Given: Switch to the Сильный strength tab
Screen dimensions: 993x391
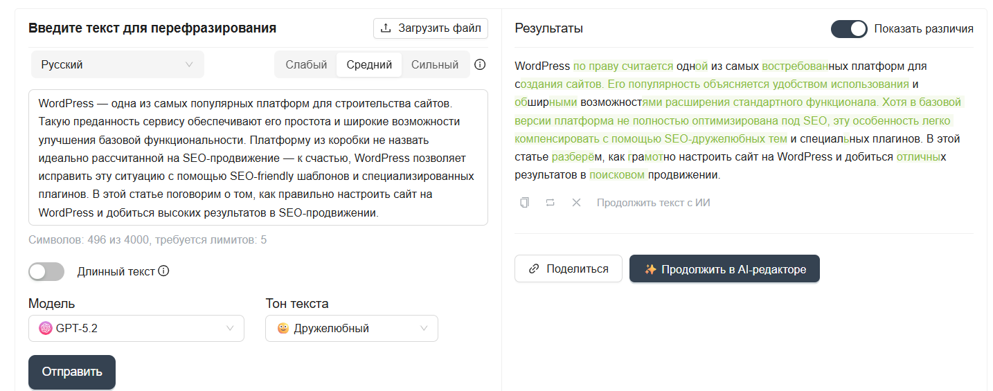Looking at the screenshot, I should click(434, 65).
